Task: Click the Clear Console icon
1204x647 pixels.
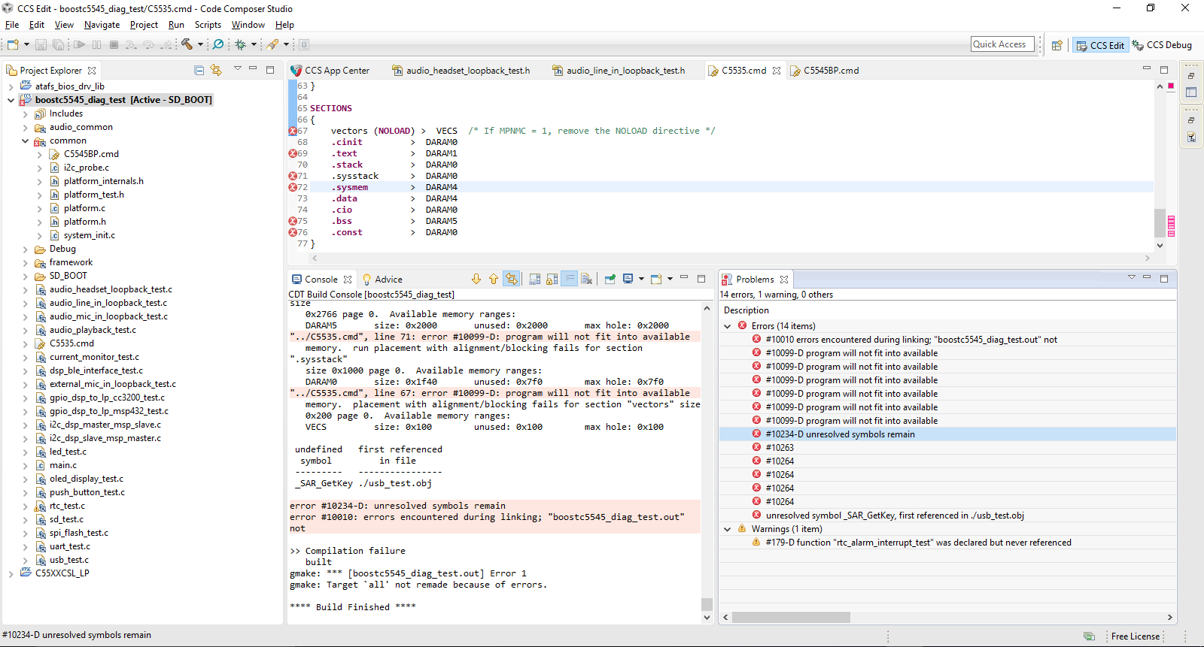Action: click(587, 279)
